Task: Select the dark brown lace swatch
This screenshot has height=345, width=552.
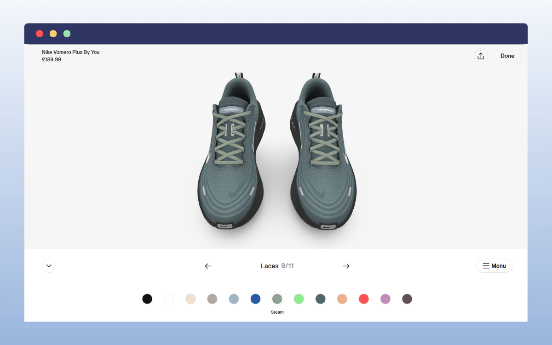Action: pyautogui.click(x=407, y=299)
